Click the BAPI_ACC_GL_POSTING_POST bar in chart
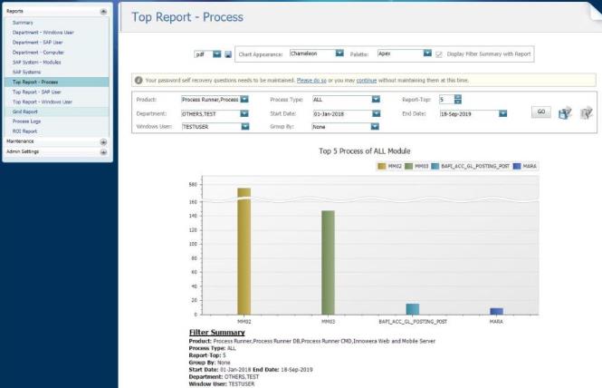This screenshot has height=388, width=602. click(412, 309)
